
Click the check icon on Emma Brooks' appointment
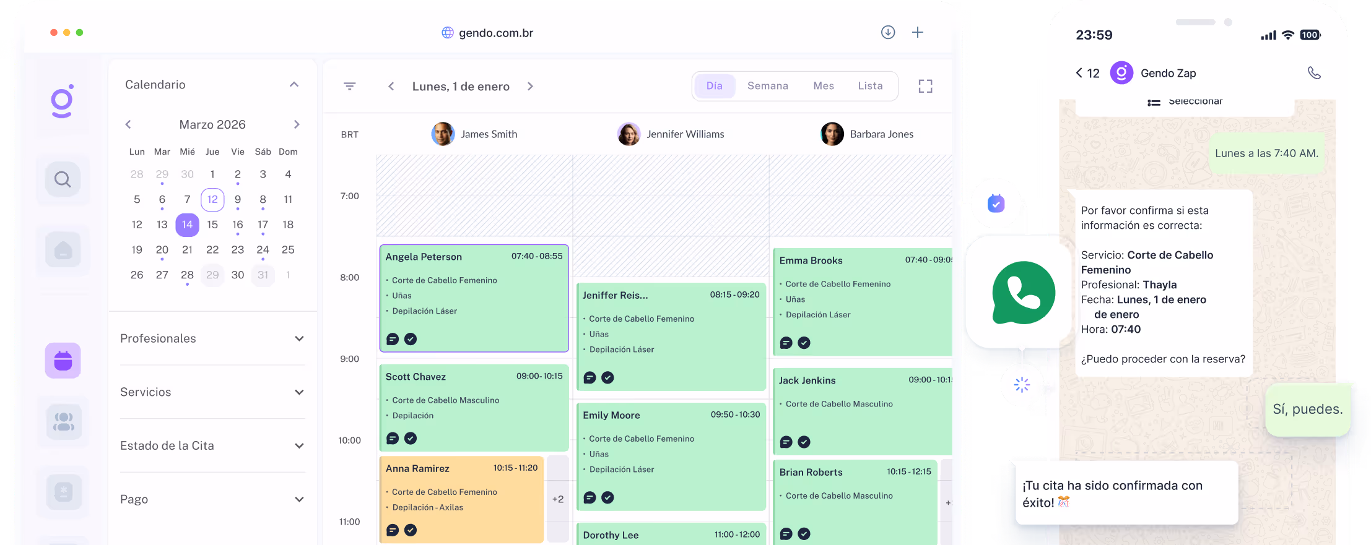click(804, 343)
